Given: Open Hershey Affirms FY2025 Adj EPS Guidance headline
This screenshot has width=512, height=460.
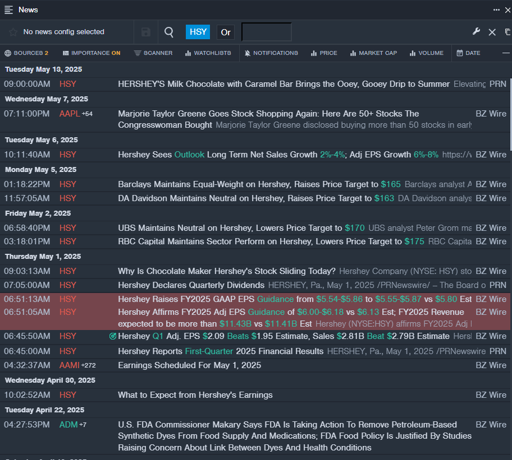Looking at the screenshot, I should (291, 318).
